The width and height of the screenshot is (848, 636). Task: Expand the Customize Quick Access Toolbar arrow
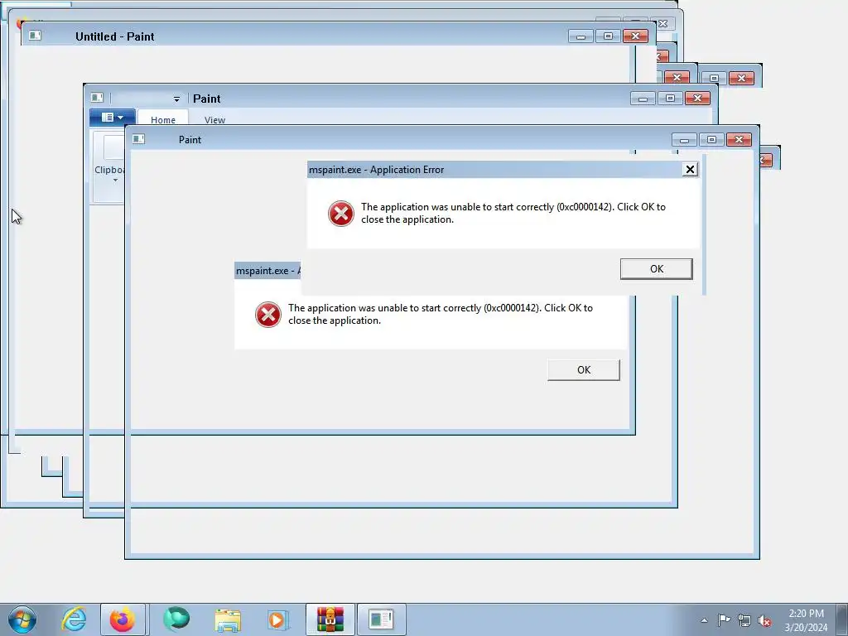tap(176, 99)
